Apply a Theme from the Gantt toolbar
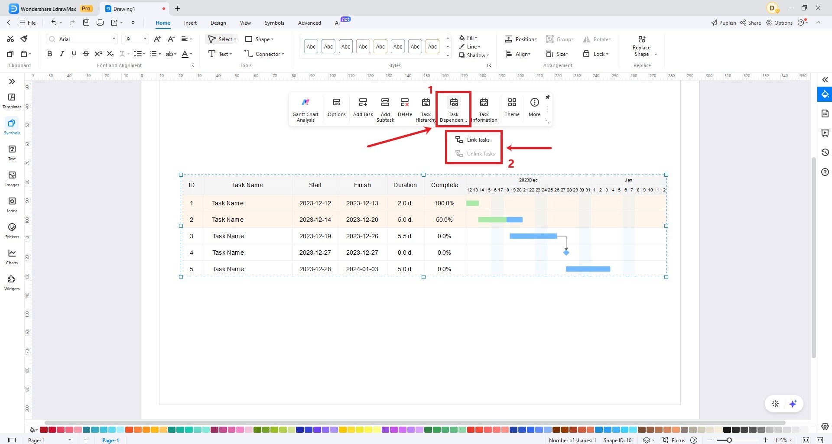 point(512,107)
